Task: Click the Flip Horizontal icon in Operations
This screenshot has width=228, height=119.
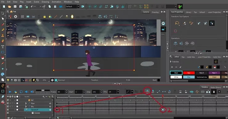Action: (176, 43)
